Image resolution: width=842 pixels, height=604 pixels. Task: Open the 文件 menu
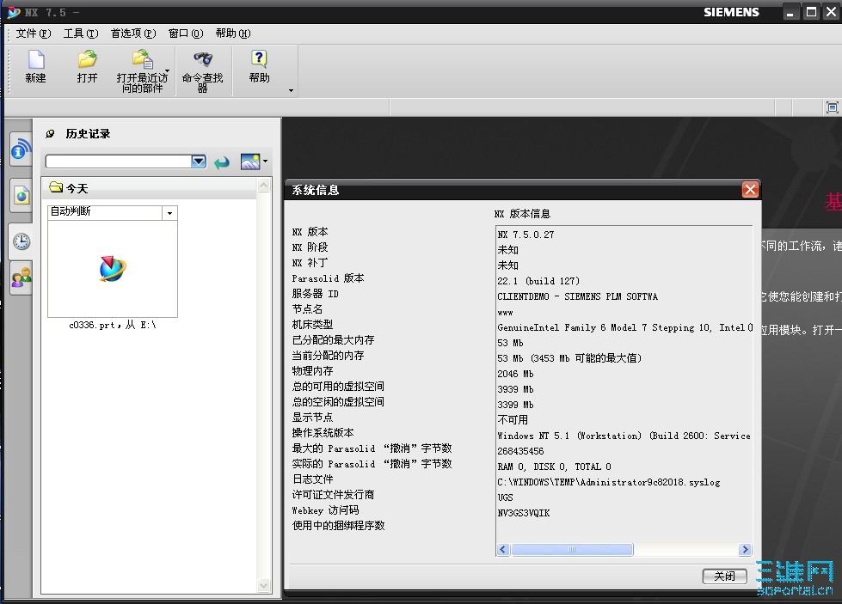click(x=34, y=34)
